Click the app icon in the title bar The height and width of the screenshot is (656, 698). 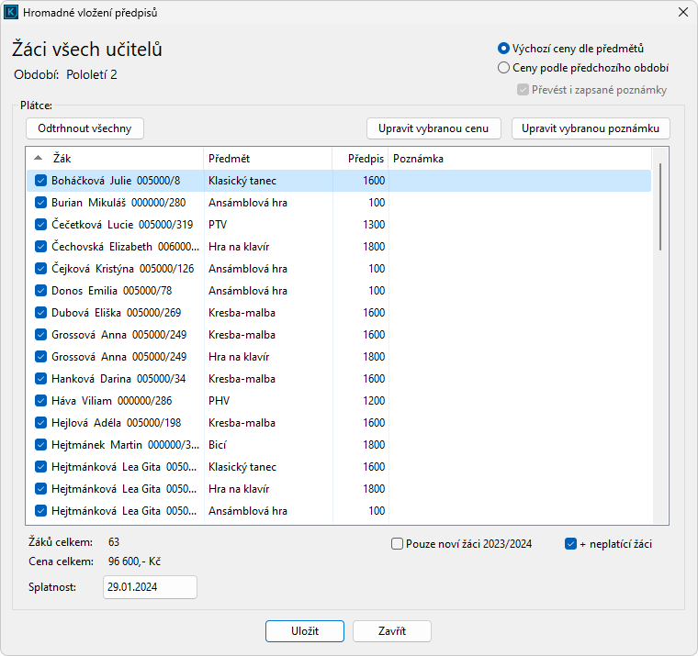click(11, 13)
